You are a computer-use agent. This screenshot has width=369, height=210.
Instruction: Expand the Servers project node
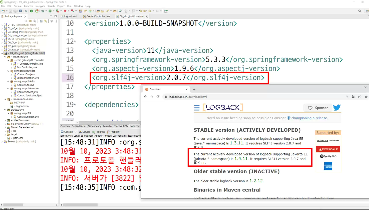[x=2, y=142]
